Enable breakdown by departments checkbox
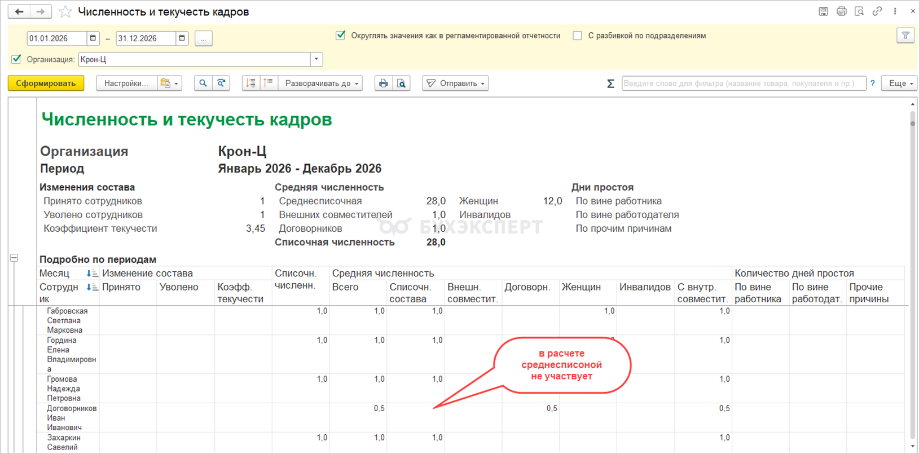919x454 pixels. point(577,36)
